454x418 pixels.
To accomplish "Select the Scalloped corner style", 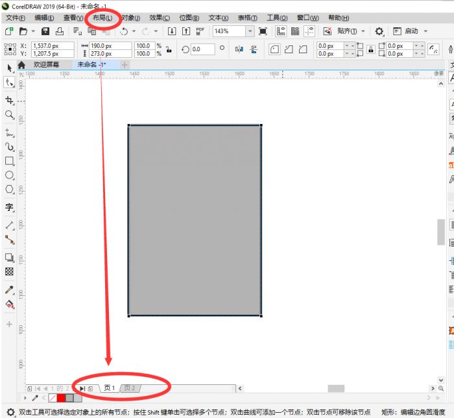I will click(x=289, y=49).
